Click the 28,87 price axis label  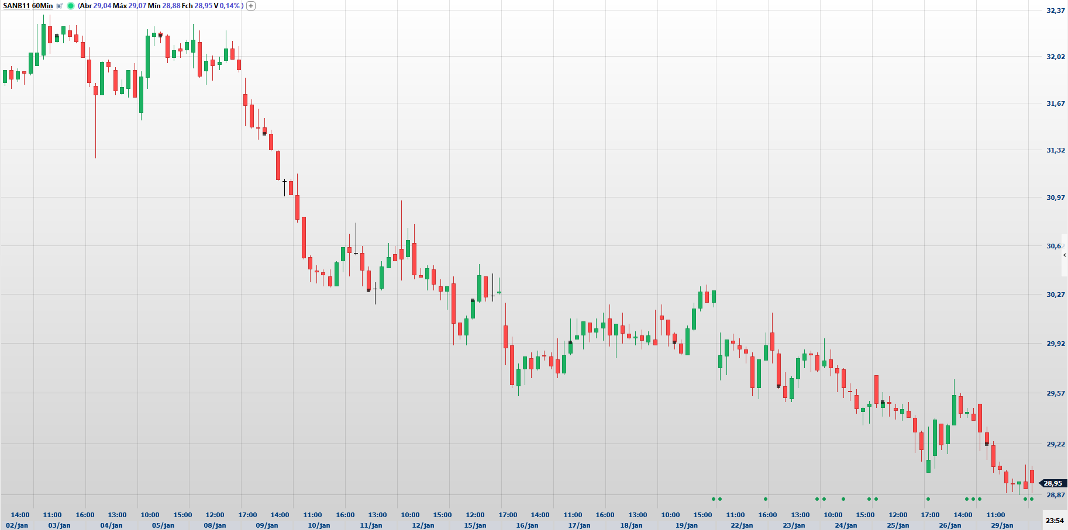click(x=1055, y=495)
